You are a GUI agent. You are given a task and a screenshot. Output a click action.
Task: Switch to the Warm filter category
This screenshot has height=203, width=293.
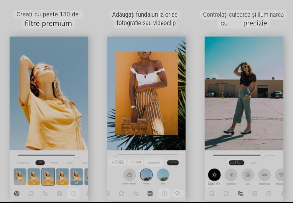54,162
